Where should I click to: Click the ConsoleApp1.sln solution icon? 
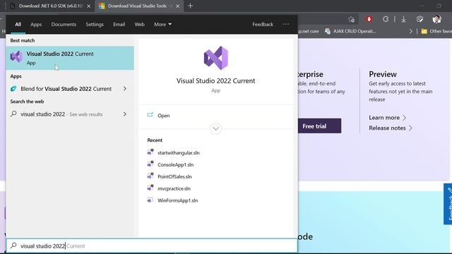[150, 164]
